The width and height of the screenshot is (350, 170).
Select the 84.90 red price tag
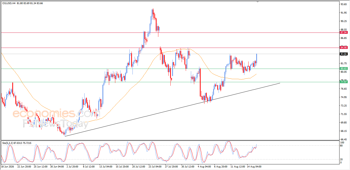point(344,48)
